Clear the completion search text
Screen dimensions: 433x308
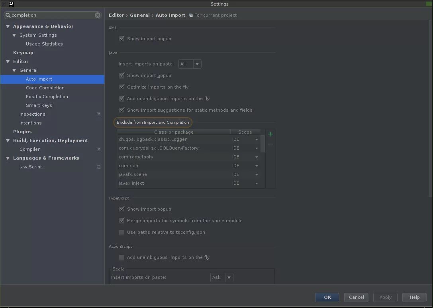coord(98,15)
